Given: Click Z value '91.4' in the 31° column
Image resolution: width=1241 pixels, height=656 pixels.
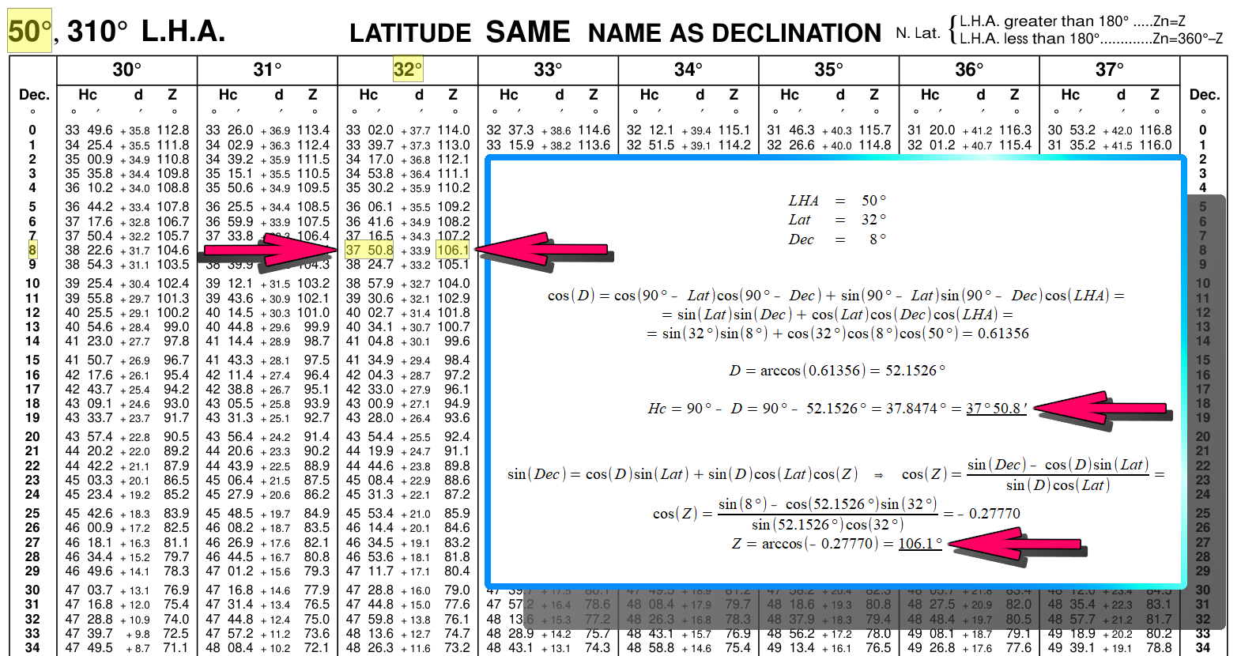Looking at the screenshot, I should click(317, 437).
